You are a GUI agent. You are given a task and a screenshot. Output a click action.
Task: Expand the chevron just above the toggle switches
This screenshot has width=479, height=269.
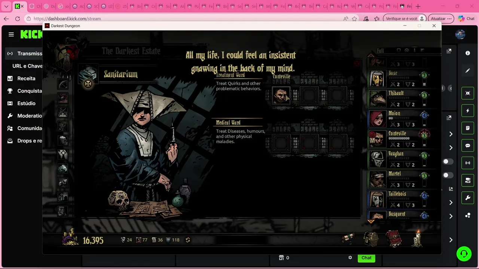451,148
